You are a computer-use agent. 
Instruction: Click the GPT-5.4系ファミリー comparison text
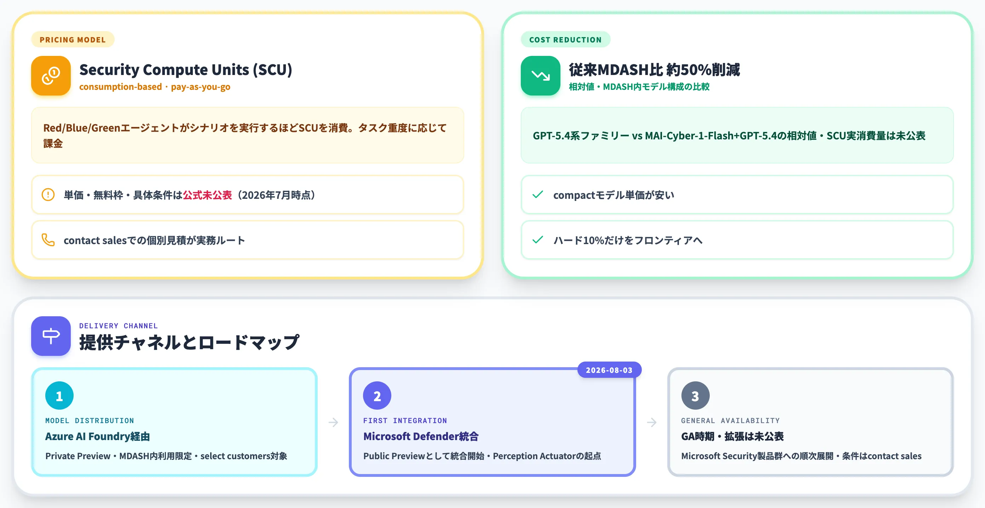729,136
